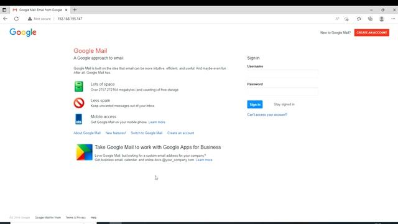Click the Not secure warning icon

click(x=30, y=19)
